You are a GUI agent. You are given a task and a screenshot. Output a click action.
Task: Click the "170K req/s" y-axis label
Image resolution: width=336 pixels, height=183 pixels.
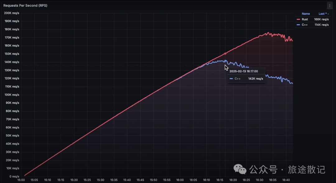point(12,37)
